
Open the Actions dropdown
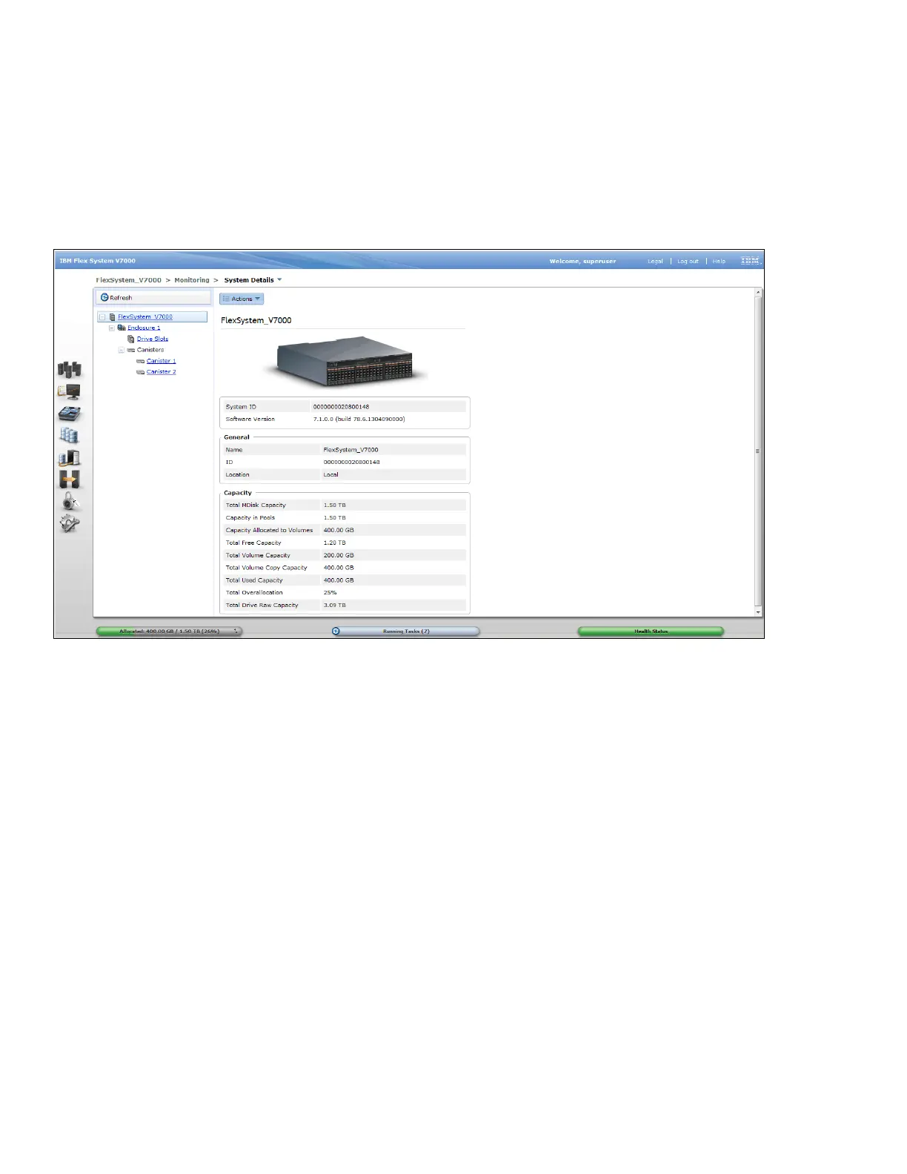(242, 299)
